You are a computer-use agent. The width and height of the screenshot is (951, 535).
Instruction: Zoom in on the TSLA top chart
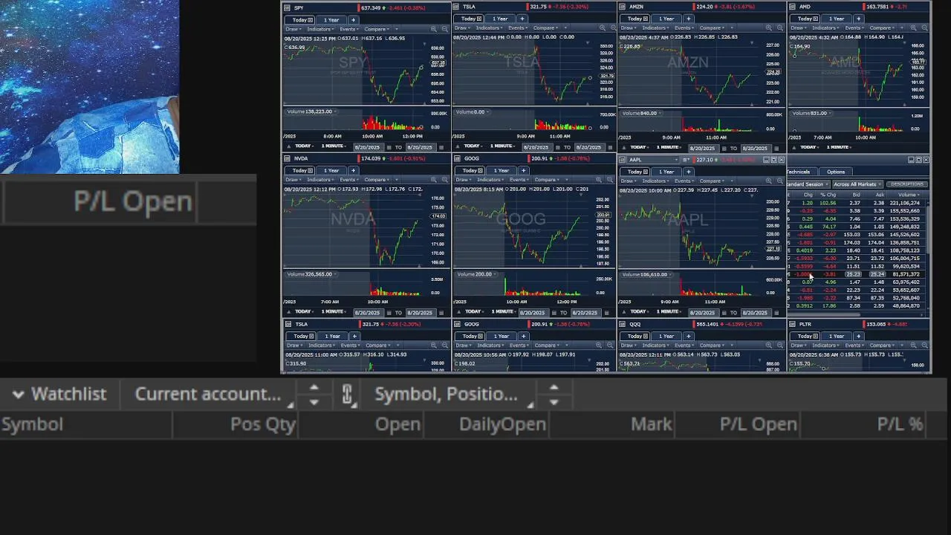pos(603,27)
